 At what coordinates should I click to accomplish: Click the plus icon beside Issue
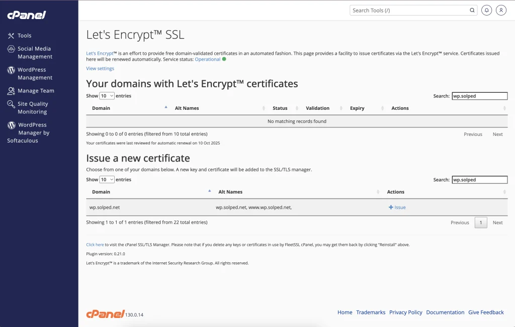(x=391, y=207)
